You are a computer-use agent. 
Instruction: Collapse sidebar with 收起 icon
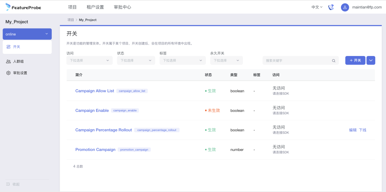click(x=8, y=184)
